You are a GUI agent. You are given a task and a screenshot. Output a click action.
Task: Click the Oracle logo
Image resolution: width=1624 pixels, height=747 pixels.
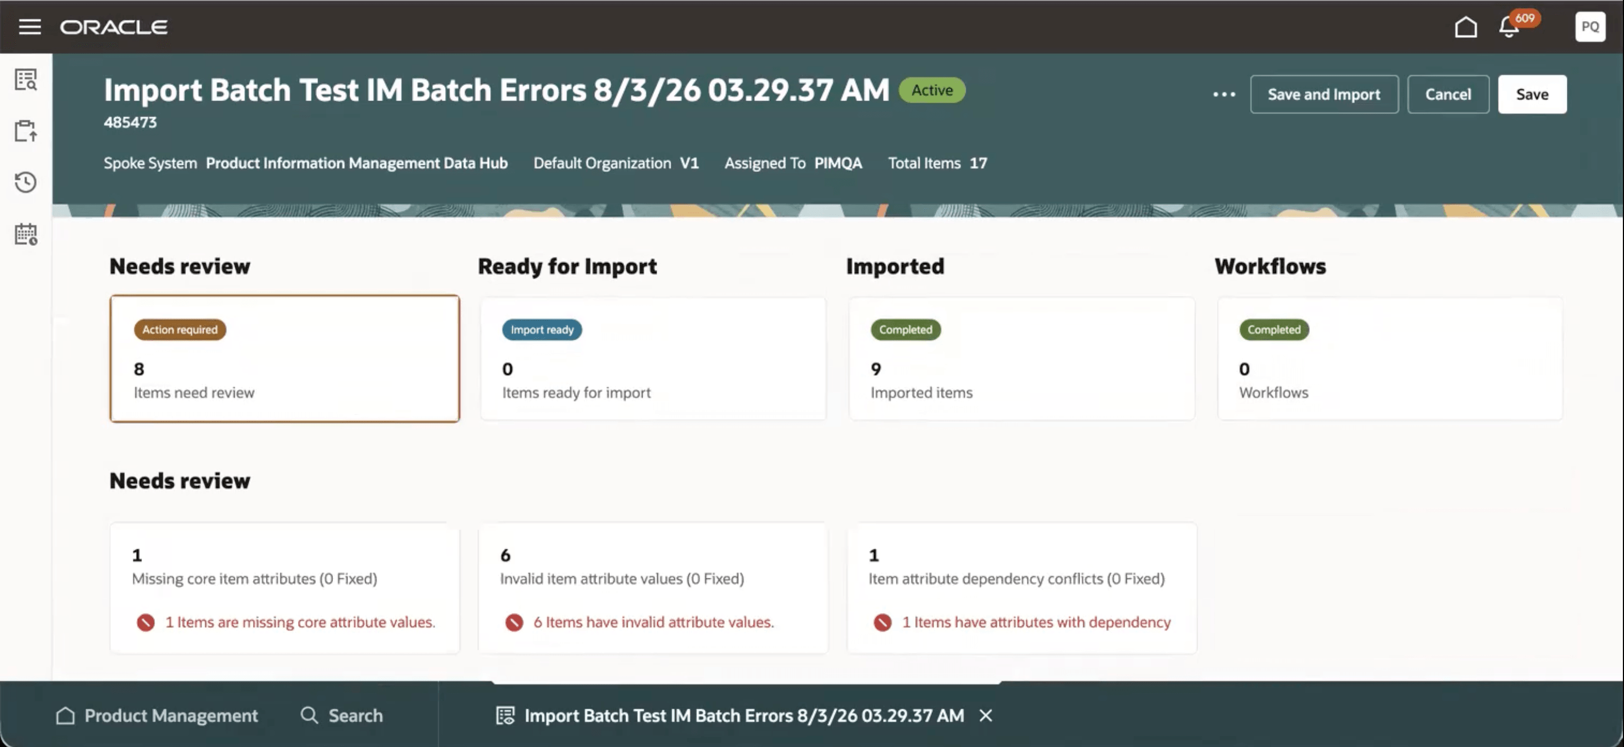pyautogui.click(x=113, y=27)
